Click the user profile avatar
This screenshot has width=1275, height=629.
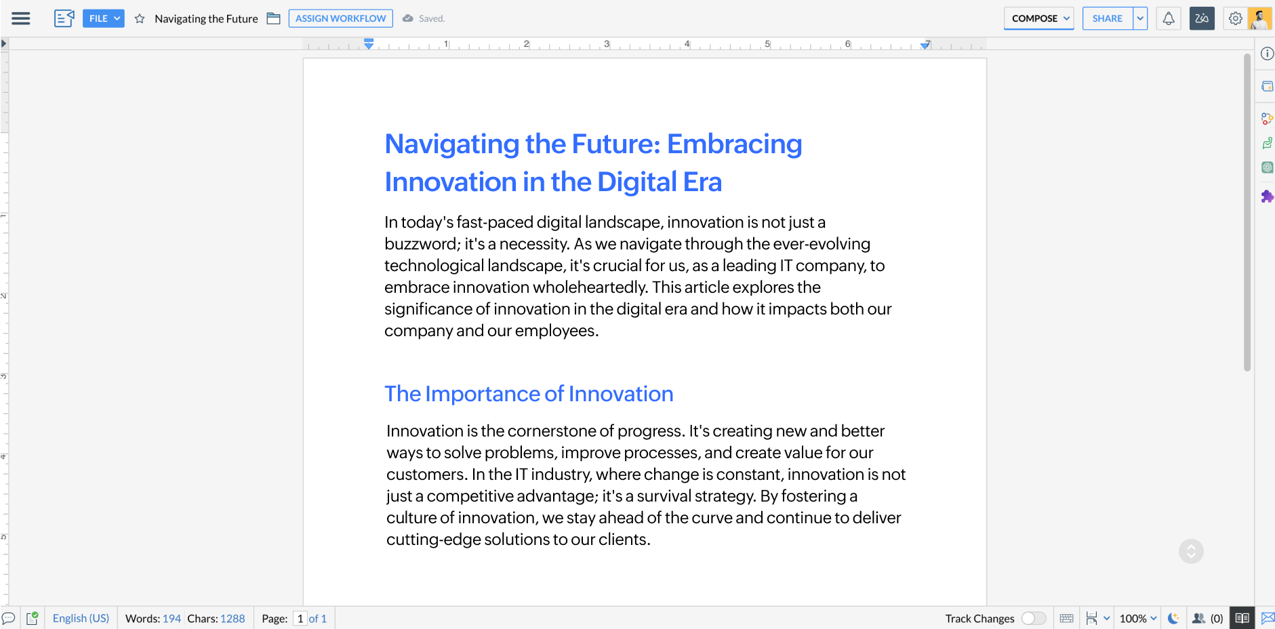point(1259,18)
